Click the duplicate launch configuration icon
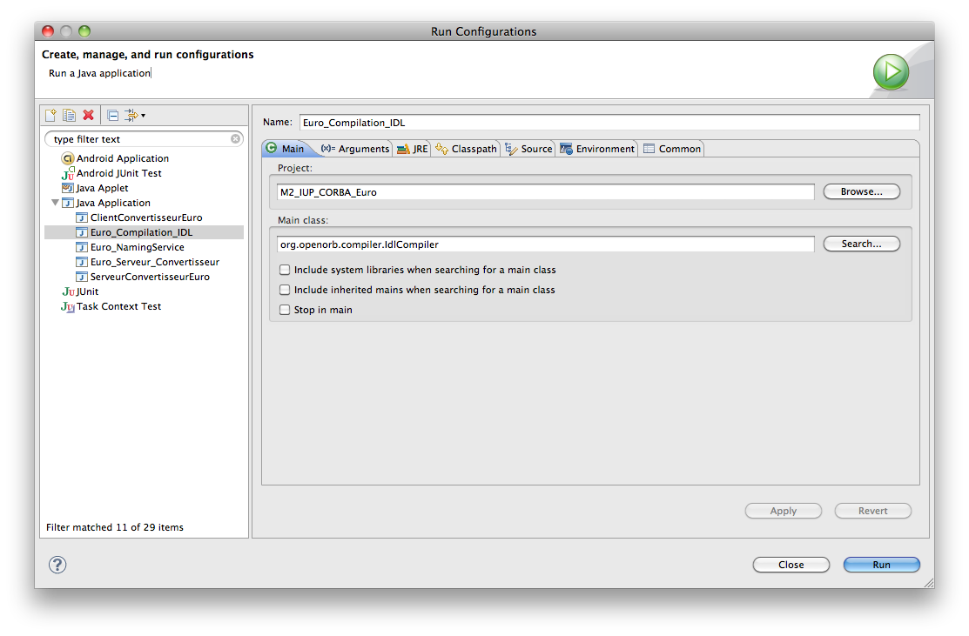The width and height of the screenshot is (969, 636). click(x=69, y=115)
